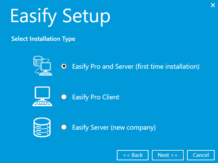218x163 pixels.
Task: Click the combined database and computer icon
Action: (42, 66)
